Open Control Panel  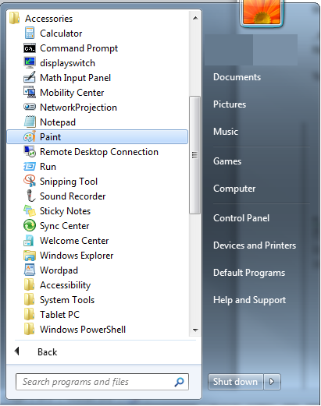(x=241, y=218)
